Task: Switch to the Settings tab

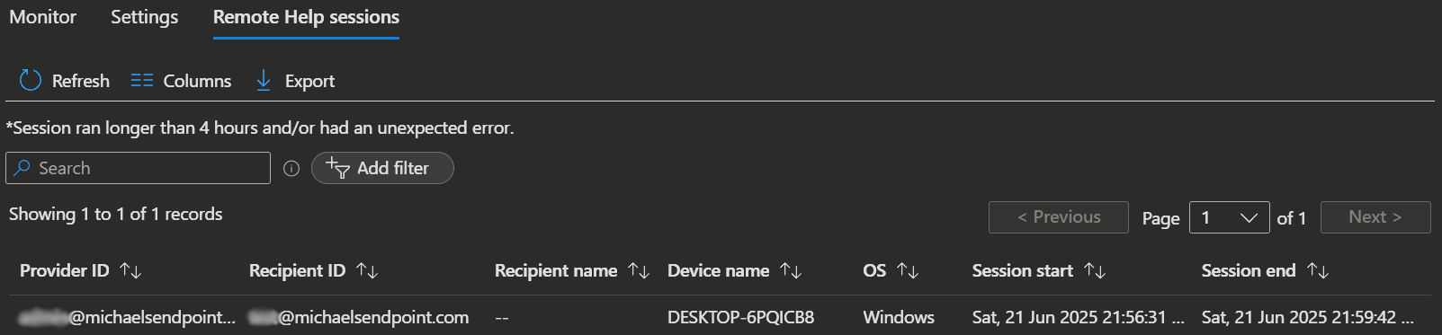Action: point(144,17)
